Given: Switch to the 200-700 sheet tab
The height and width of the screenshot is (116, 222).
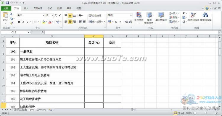Looking at the screenshot, I should pyautogui.click(x=41, y=110).
